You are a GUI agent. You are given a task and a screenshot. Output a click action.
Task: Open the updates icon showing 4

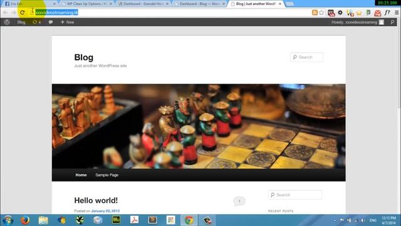[x=36, y=22]
